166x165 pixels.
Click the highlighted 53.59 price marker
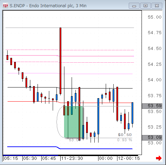pyautogui.click(x=152, y=106)
